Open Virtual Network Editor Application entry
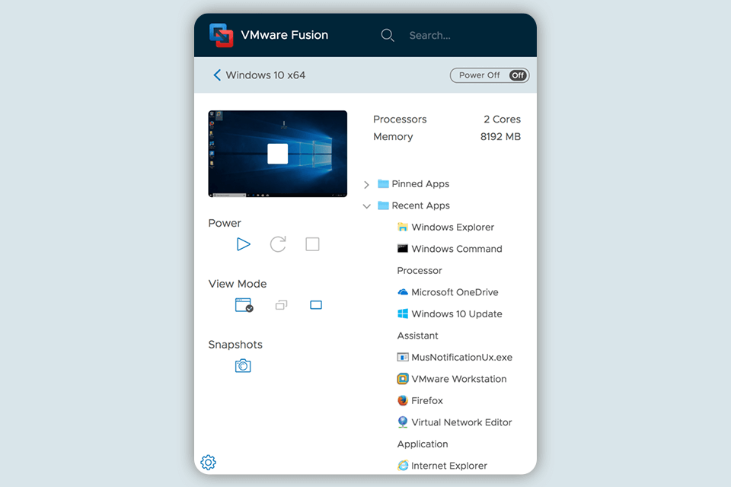 point(455,434)
